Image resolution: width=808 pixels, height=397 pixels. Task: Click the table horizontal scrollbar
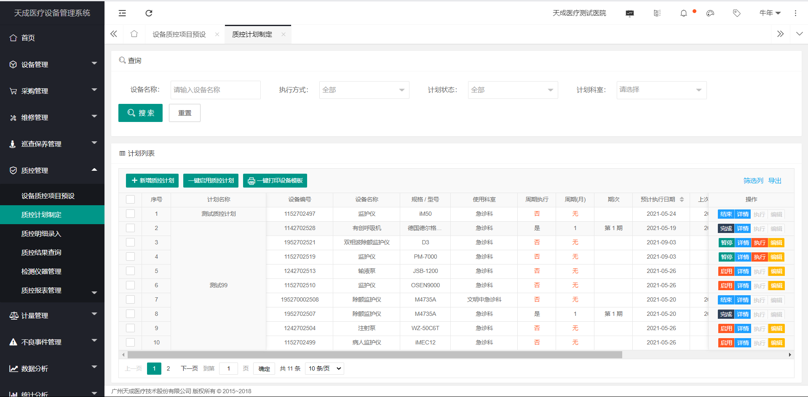[x=375, y=355]
